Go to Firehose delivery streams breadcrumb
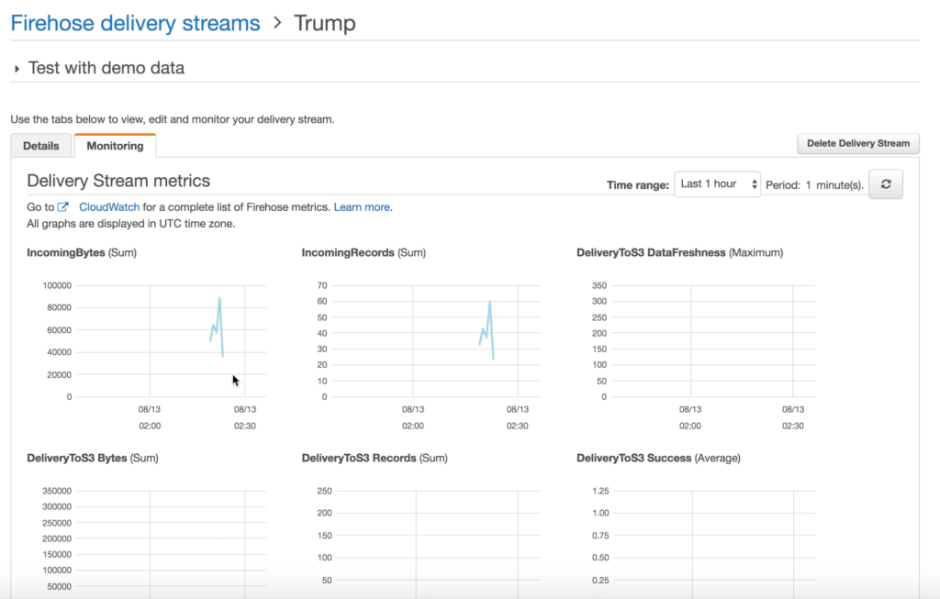940x599 pixels. 135,24
